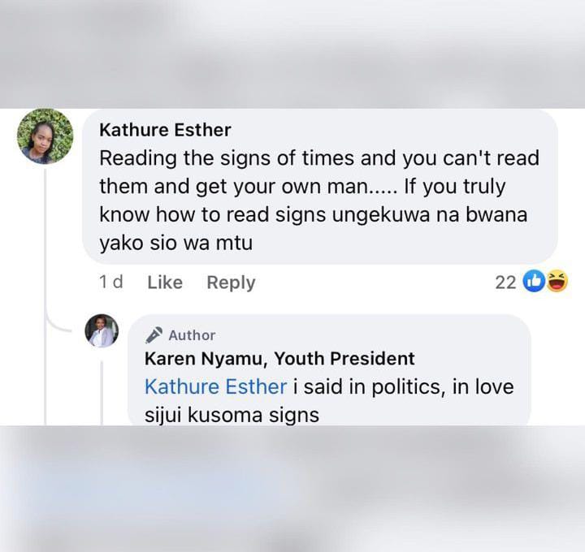585x552 pixels.
Task: Select comment text starting "Reading the signs"
Action: point(319,201)
